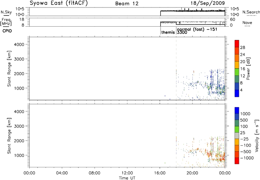The image size is (260, 180).
Task: Click the "normal (fast) -151" CPID annotation
Action: pos(197,29)
